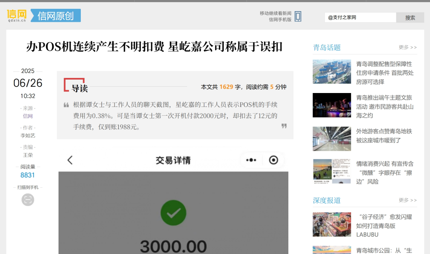Open thumbnail for 青岛推出端午主题文旅活动
The height and width of the screenshot is (254, 430).
coord(332,105)
